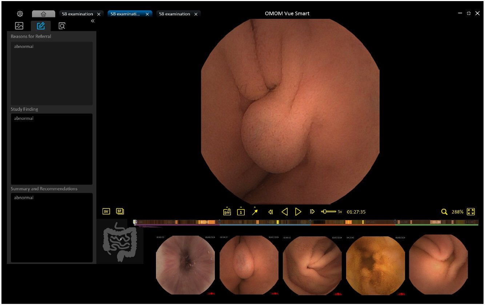
Task: Expand the single-frame layout selector
Action: tap(241, 211)
